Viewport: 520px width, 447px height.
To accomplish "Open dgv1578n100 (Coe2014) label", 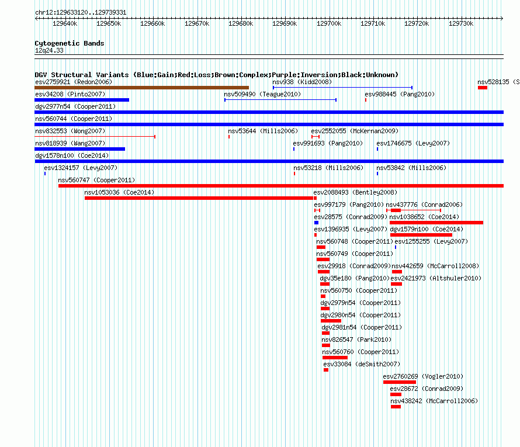I will tap(72, 155).
